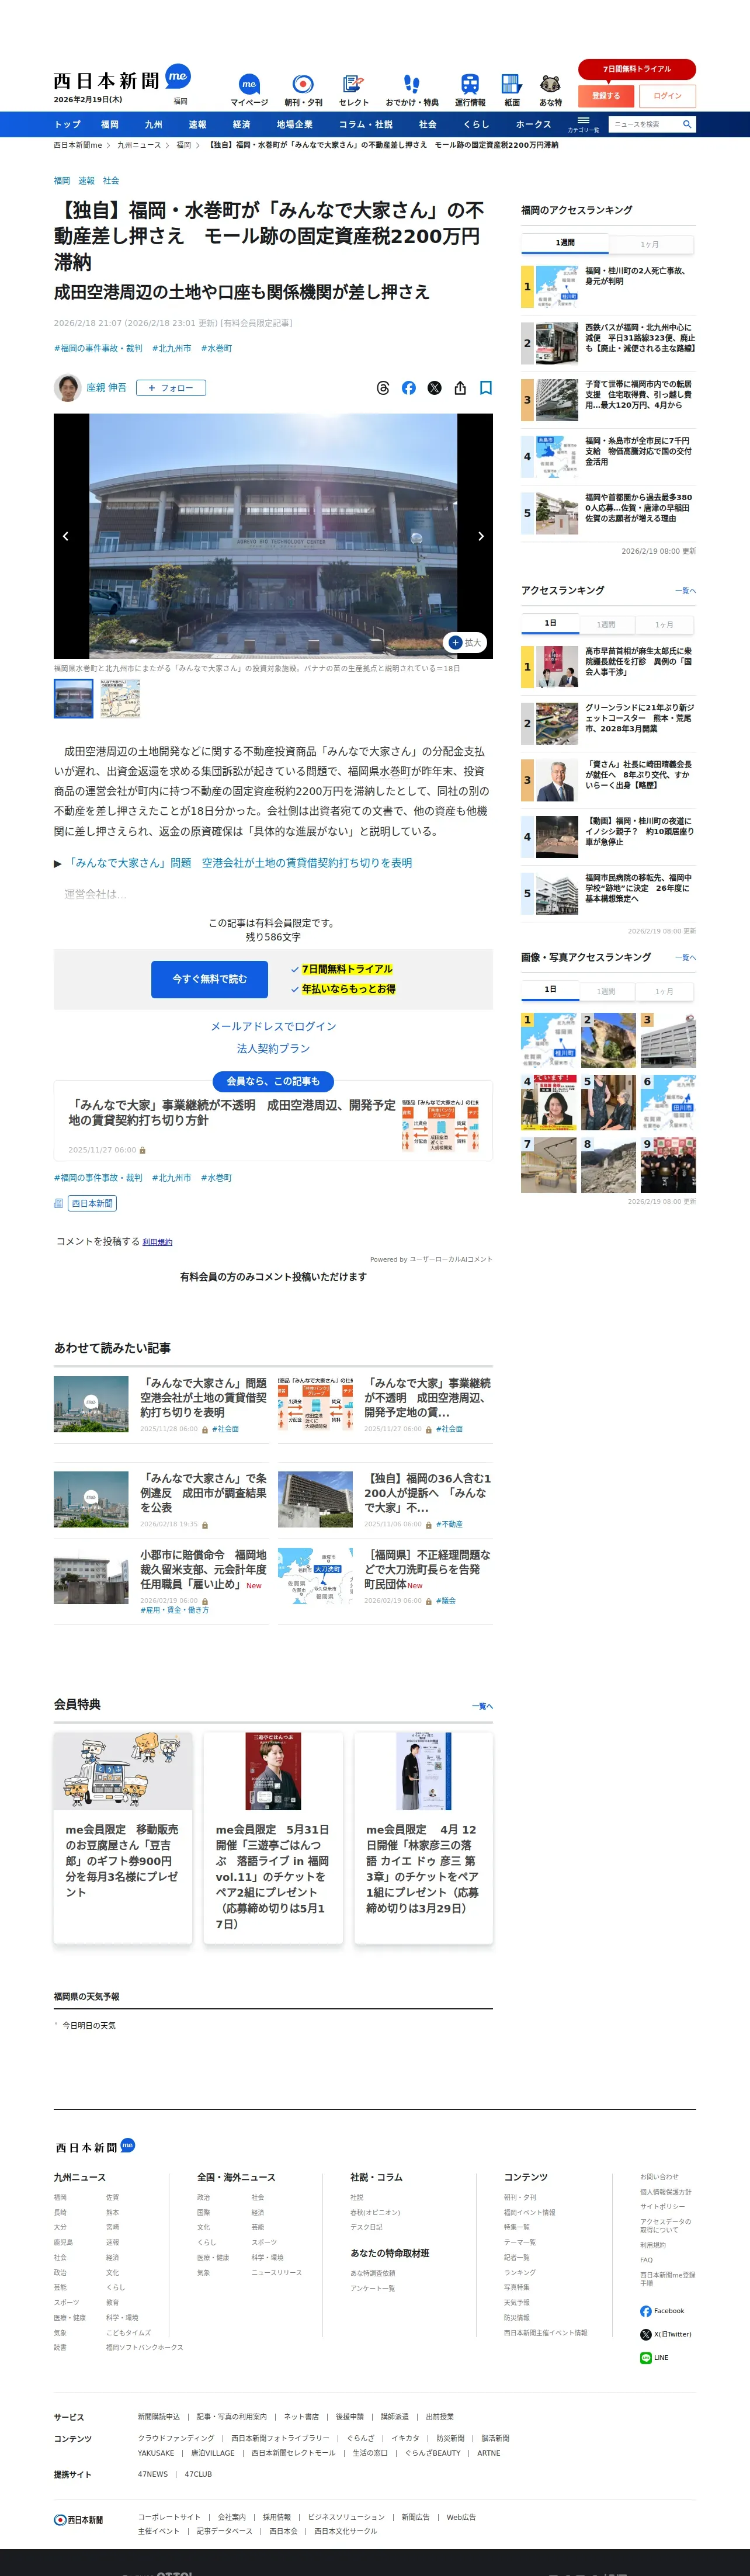This screenshot has height=2576, width=750.
Task: Show the previous photo in gallery
Action: click(x=66, y=536)
